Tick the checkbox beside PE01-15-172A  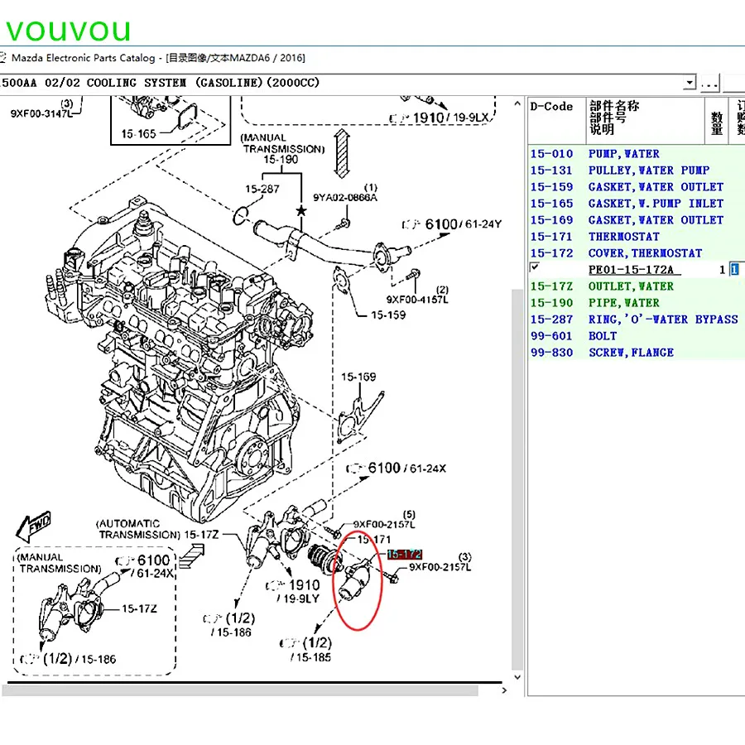pos(535,267)
